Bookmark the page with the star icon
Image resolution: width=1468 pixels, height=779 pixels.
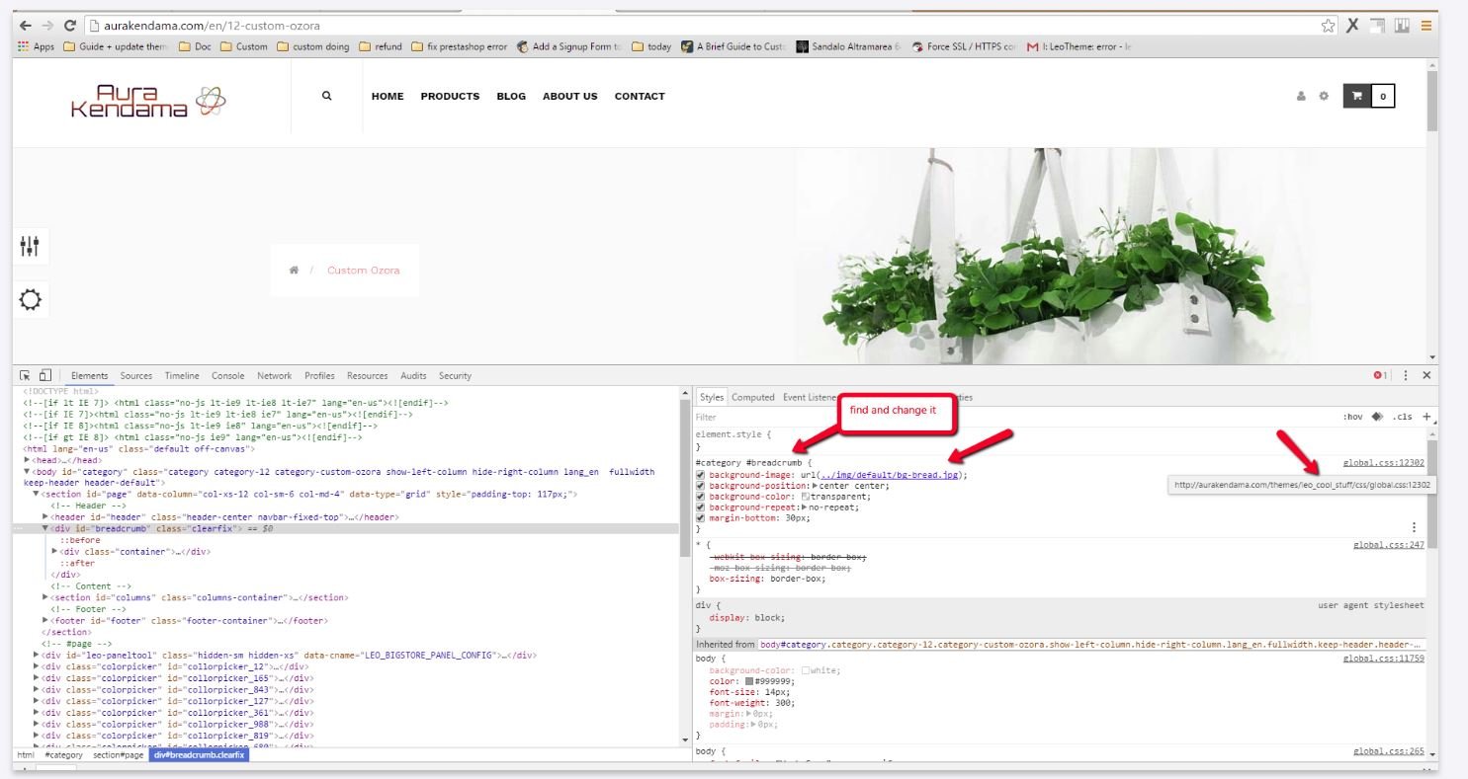[x=1329, y=26]
